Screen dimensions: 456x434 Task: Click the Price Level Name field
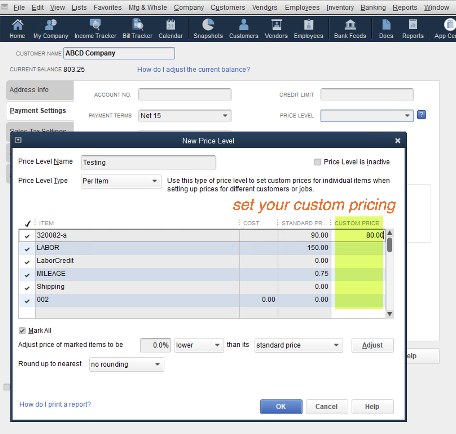148,162
